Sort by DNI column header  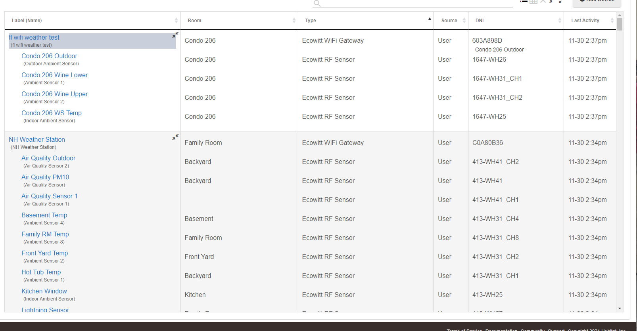tap(480, 21)
